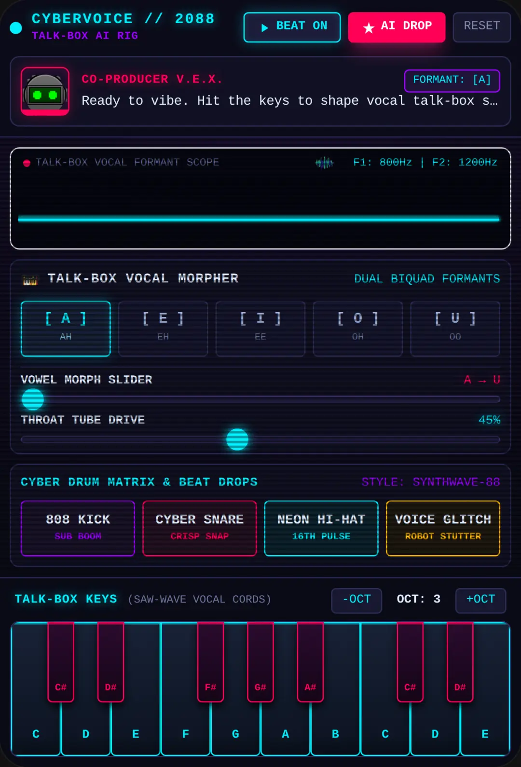521x767 pixels.
Task: Click the second D# black key
Action: click(x=460, y=662)
